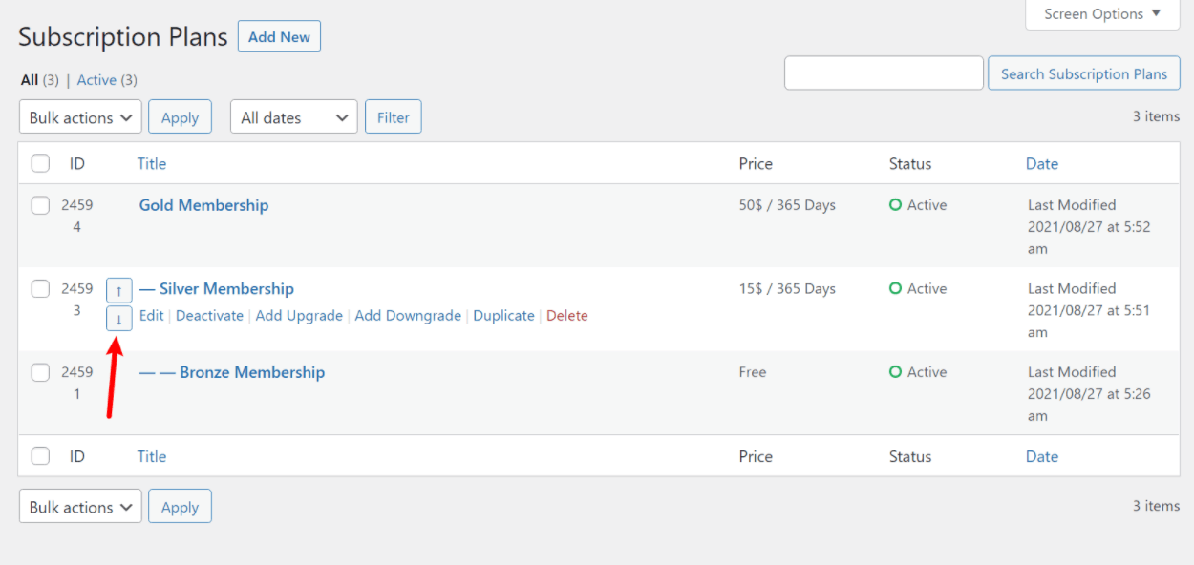Duplicate the Silver Membership plan
This screenshot has width=1194, height=565.
[503, 316]
